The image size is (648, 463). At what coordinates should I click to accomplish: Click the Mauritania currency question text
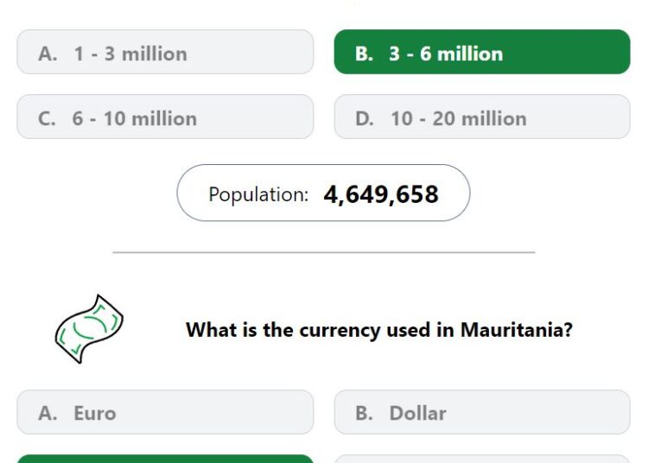pos(379,330)
